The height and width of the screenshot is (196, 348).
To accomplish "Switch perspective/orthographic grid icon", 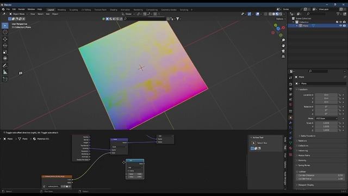I will 283,57.
